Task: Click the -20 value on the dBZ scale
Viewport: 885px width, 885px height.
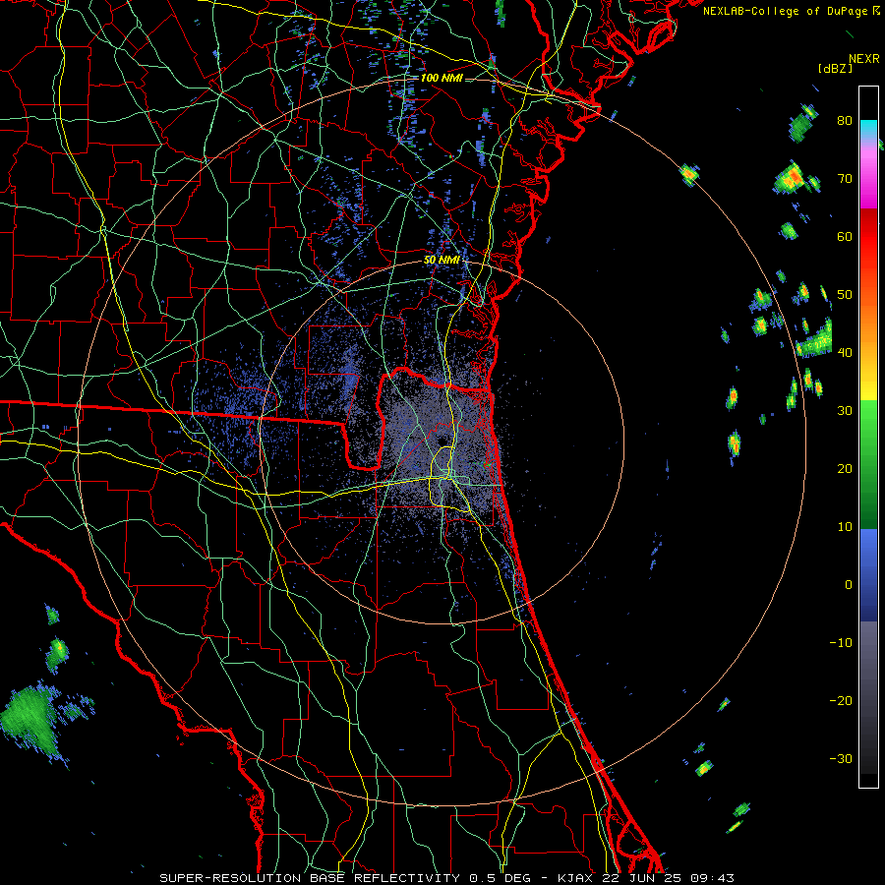Action: click(841, 701)
